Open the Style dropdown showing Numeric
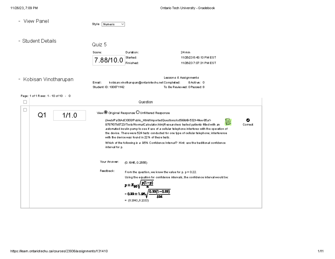 (x=113, y=24)
